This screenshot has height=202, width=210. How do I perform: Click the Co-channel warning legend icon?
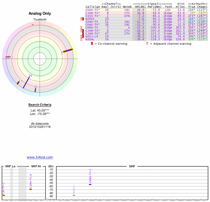tap(92, 44)
